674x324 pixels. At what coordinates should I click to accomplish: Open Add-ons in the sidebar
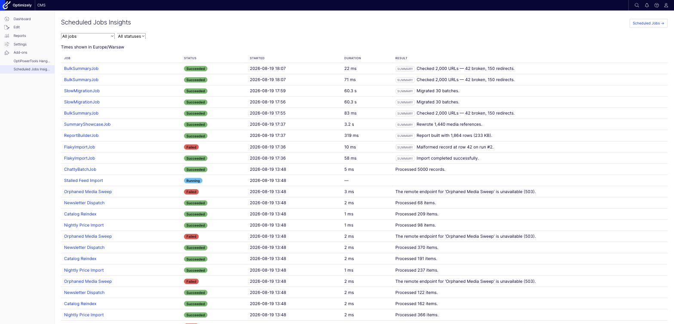tap(20, 52)
